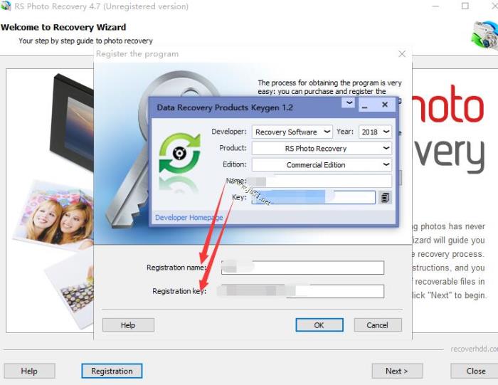
Task: Close the Data Recovery Products Keygen window
Action: pyautogui.click(x=385, y=105)
